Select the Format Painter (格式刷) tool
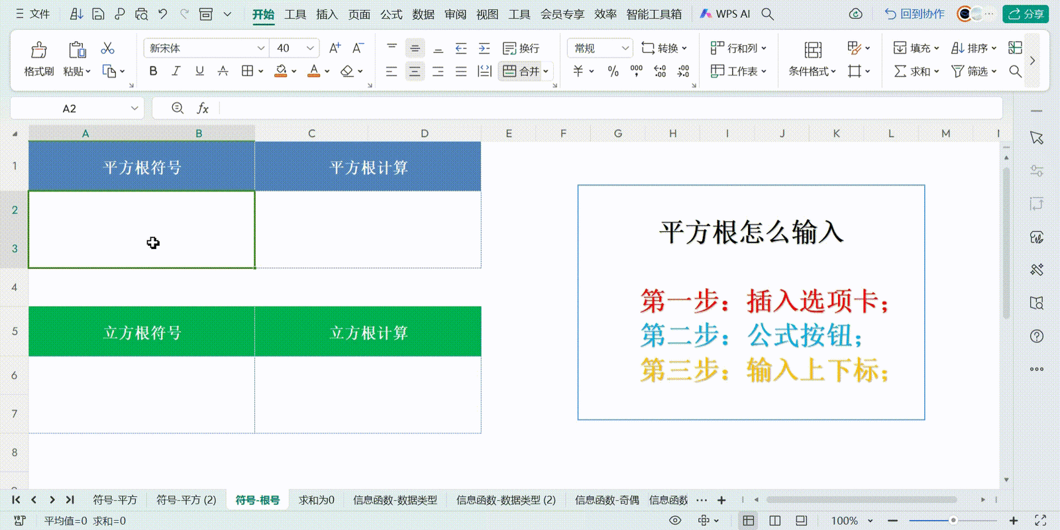 point(39,59)
